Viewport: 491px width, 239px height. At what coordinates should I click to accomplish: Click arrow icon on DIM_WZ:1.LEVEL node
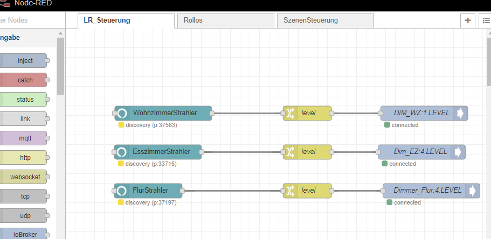tap(460, 113)
